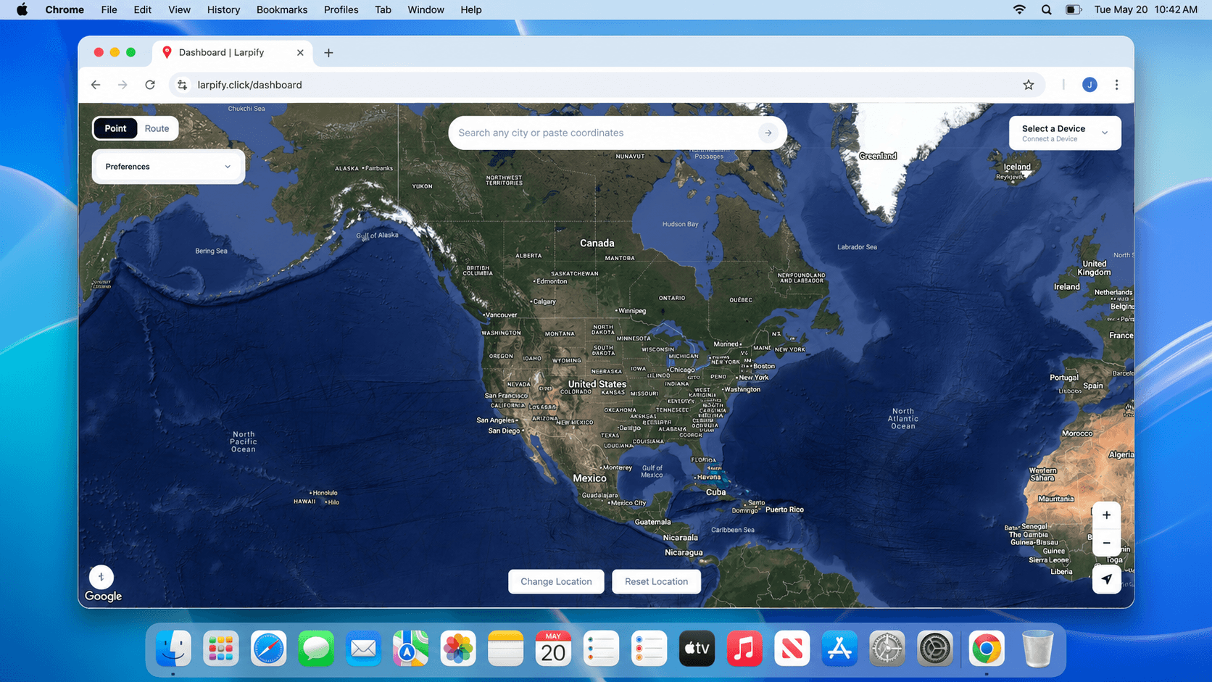Open the Edit menu

(x=142, y=9)
